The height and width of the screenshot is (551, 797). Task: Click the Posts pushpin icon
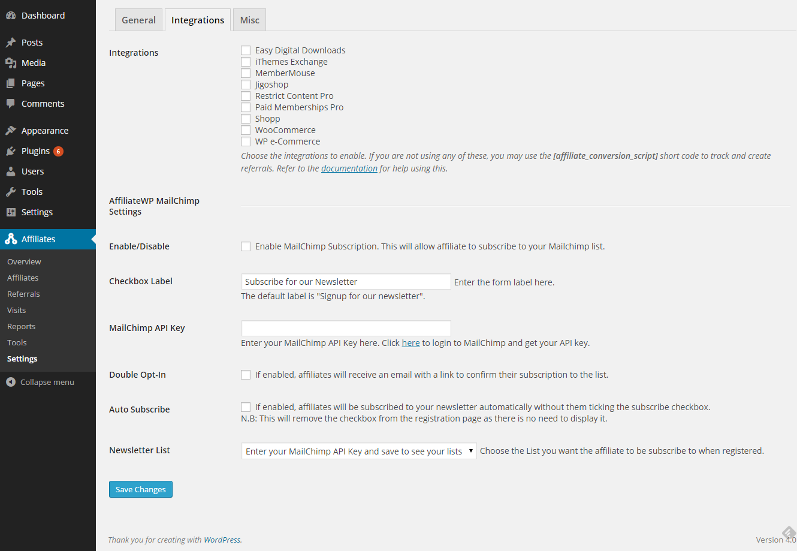11,43
